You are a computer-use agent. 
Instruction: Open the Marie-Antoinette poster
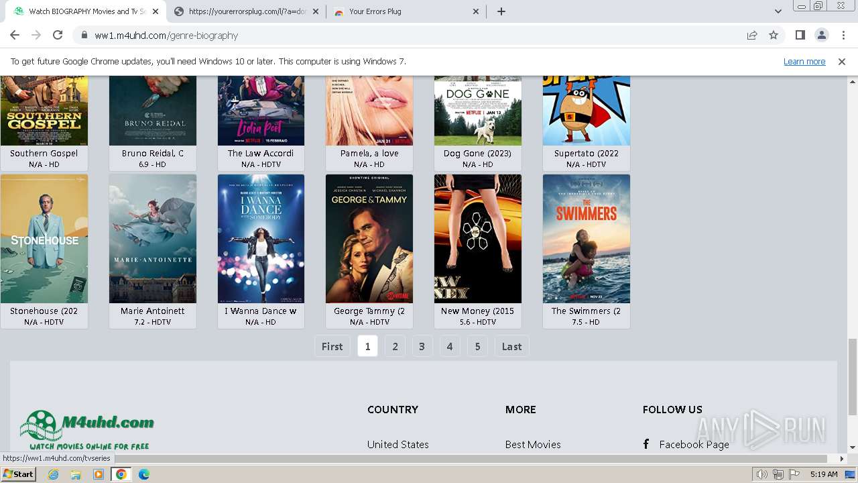coord(153,239)
